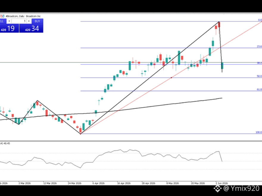Click the '20 May 2026' date label
The width and height of the screenshot is (262, 196).
(x=198, y=183)
